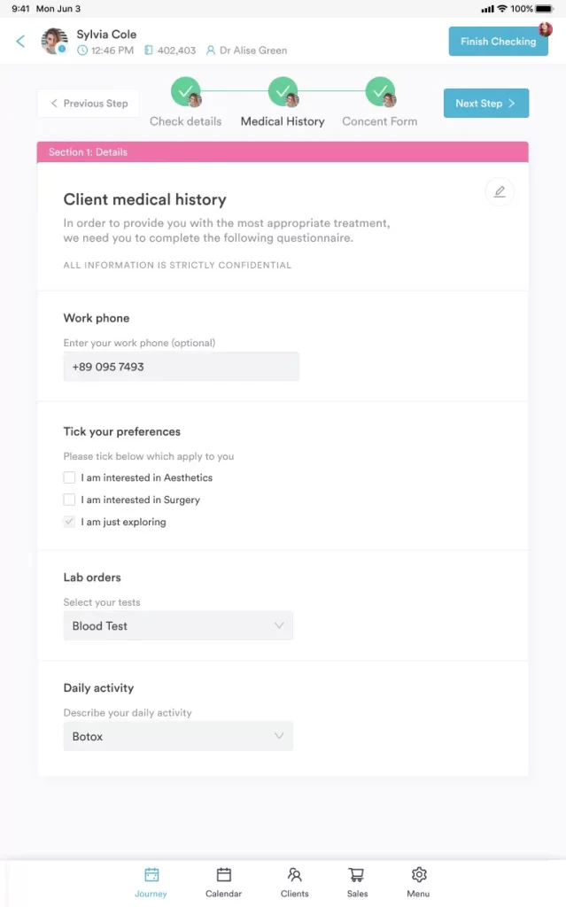Open the Sales cart icon
566x907 pixels.
(356, 877)
